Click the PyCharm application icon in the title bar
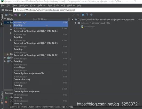The image size is (142, 109). tap(2, 1)
